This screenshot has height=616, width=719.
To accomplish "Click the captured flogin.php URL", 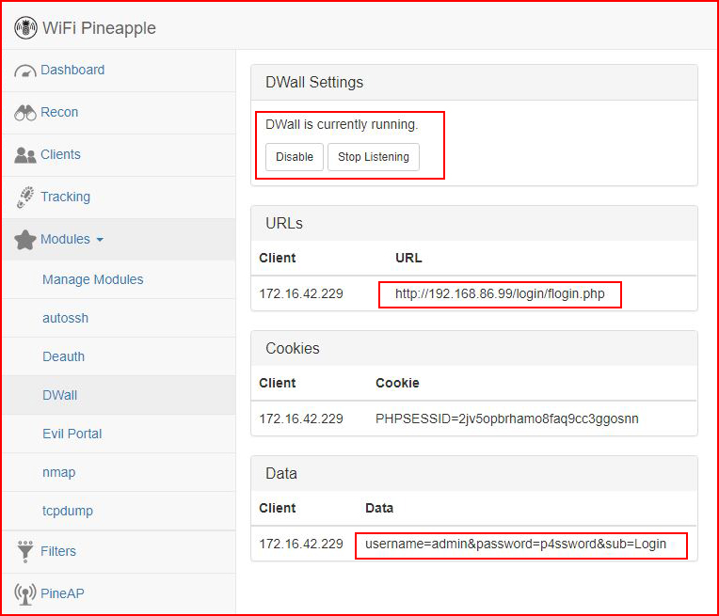I will 500,293.
